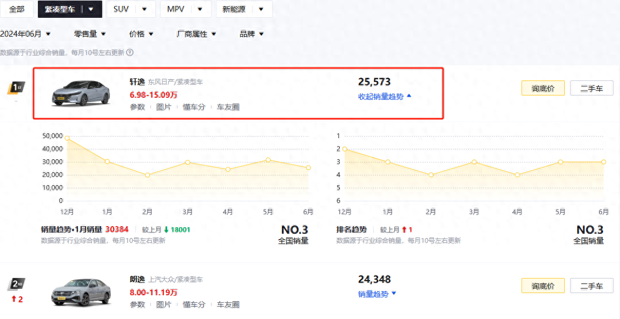Click 轩逸 price 6.98-15.09万
Viewport: 620px width, 319px height.
tap(154, 94)
